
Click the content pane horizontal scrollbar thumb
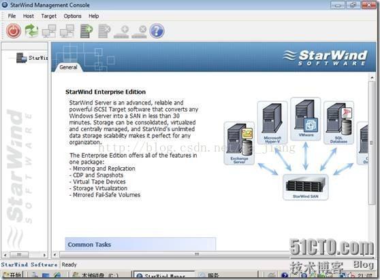pyautogui.click(x=197, y=254)
